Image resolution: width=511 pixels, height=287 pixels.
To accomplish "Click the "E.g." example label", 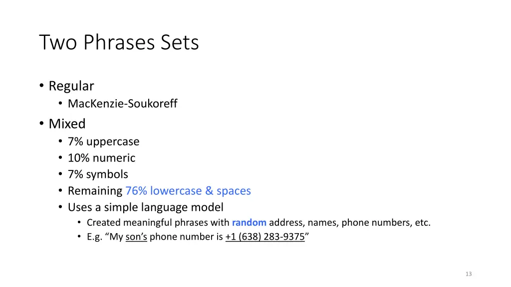I will point(94,237).
